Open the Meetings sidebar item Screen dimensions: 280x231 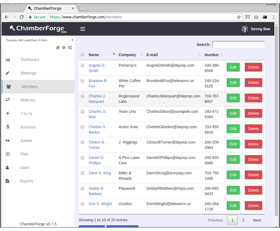tap(28, 73)
